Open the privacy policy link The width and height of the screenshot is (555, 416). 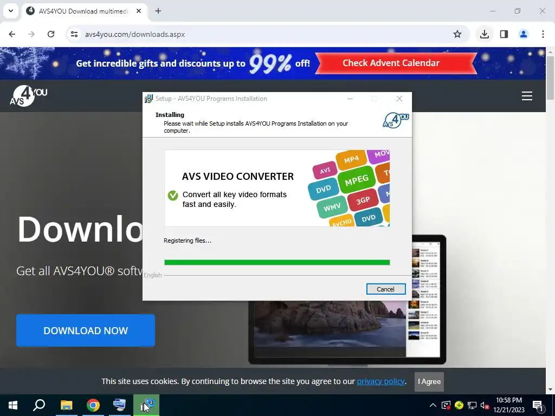(380, 381)
